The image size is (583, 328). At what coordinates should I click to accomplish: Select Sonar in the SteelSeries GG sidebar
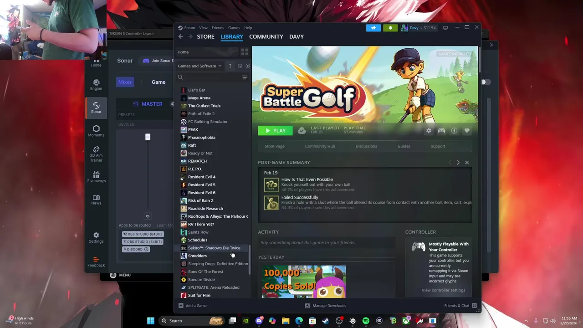96,108
